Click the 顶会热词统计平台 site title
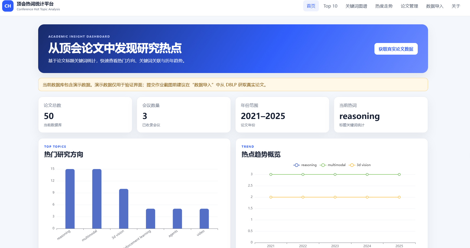 [35, 4]
